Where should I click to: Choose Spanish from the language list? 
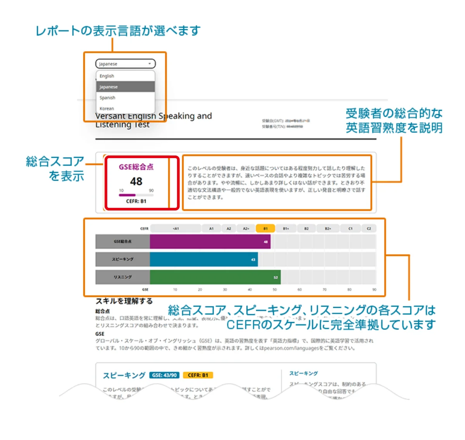(125, 98)
